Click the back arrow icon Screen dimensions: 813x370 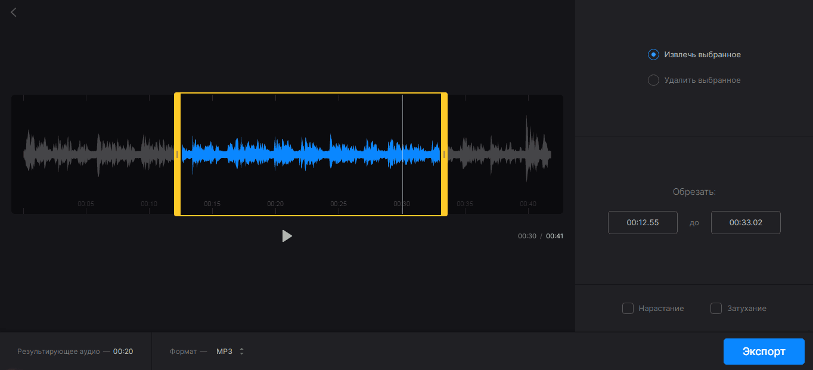click(14, 12)
